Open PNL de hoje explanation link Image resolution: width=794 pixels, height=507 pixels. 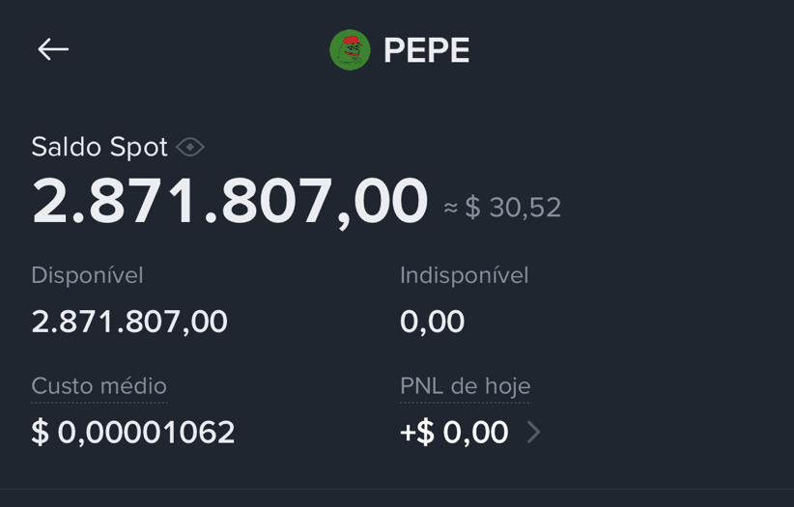[x=466, y=386]
